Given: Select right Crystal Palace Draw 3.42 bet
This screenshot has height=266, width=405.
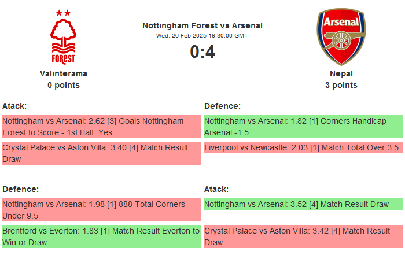Looking at the screenshot, I should (303, 237).
